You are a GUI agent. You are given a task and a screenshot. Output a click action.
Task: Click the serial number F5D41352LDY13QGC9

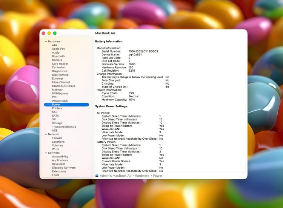(x=143, y=51)
